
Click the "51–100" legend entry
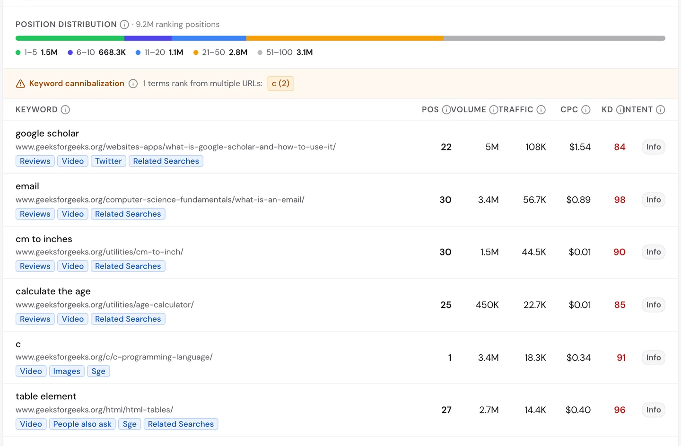(x=285, y=52)
